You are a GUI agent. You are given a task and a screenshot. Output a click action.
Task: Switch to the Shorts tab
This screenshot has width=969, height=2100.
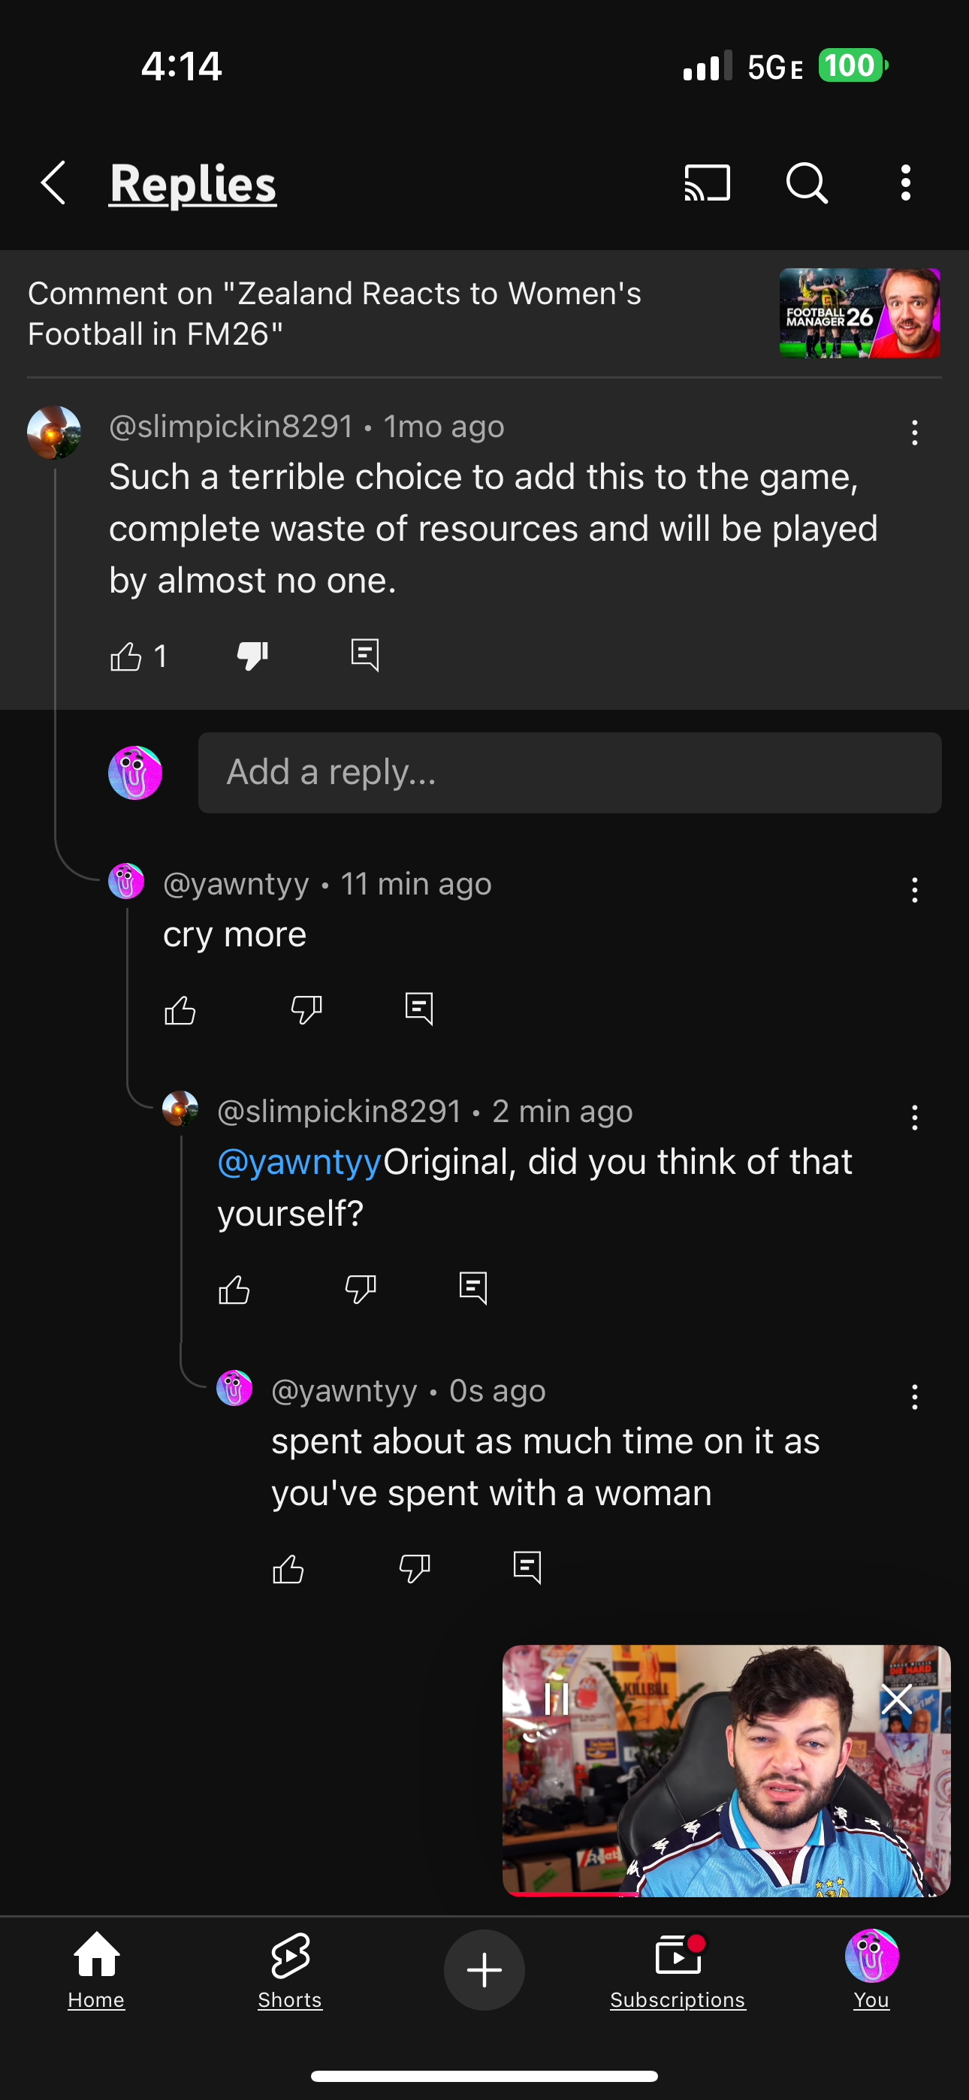289,1969
